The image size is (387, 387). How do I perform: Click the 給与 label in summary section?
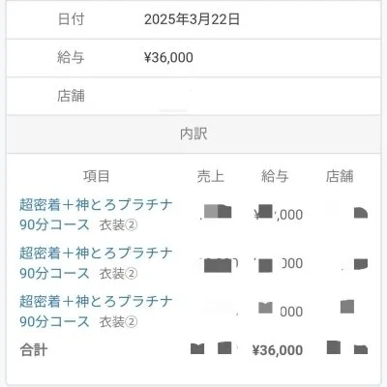71,57
